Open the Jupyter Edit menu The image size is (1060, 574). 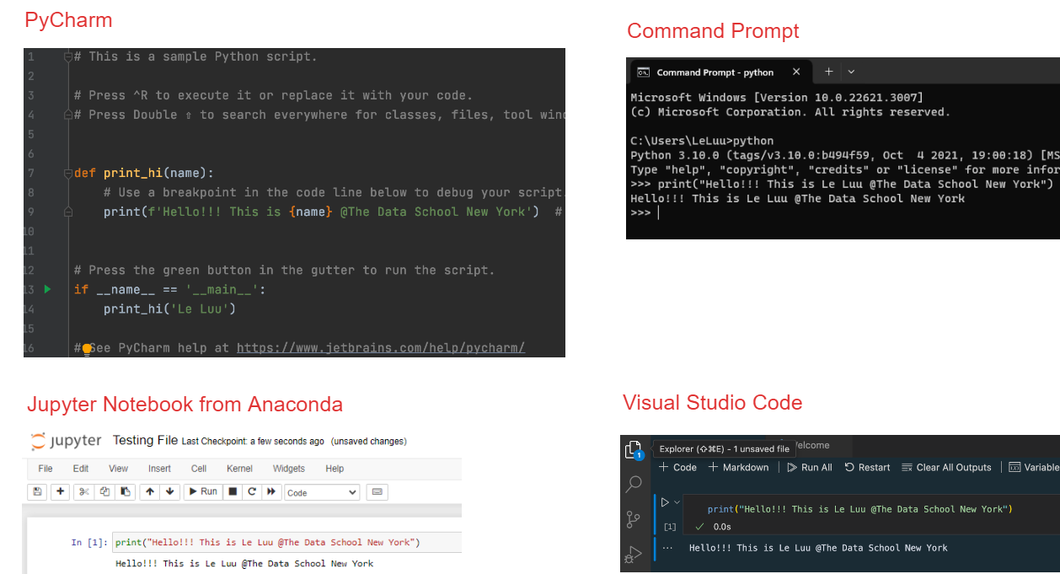(x=81, y=469)
